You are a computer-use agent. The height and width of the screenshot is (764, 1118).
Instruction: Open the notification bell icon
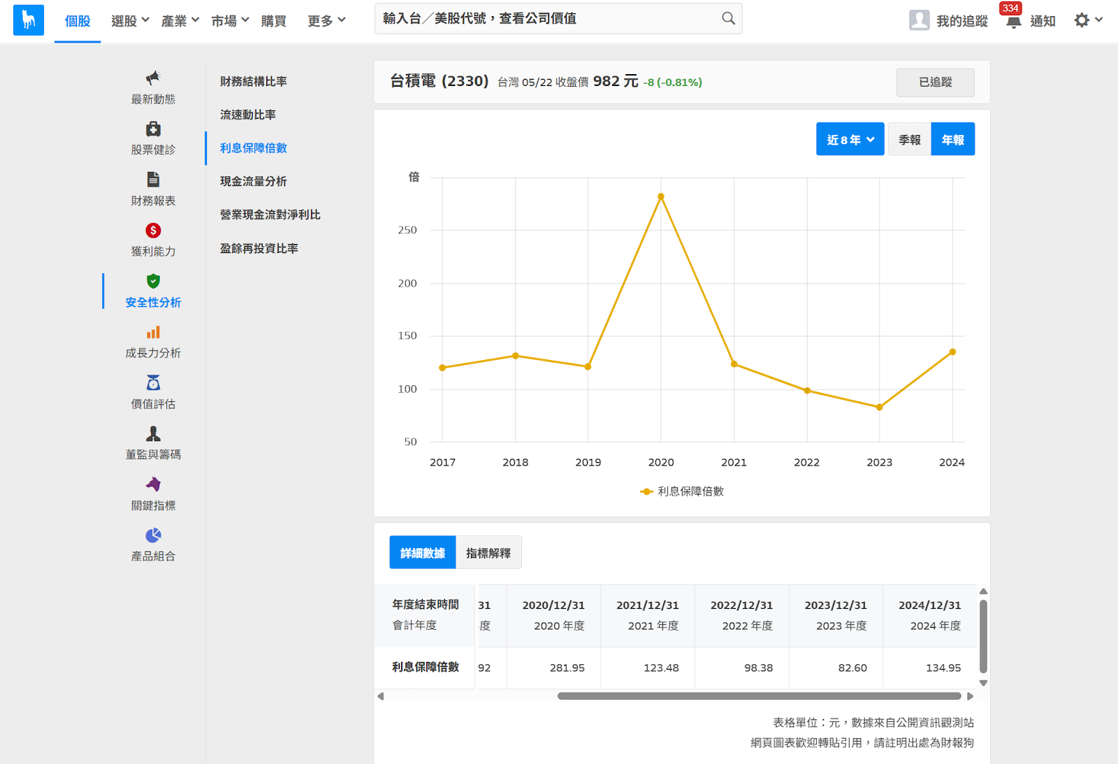tap(1014, 22)
